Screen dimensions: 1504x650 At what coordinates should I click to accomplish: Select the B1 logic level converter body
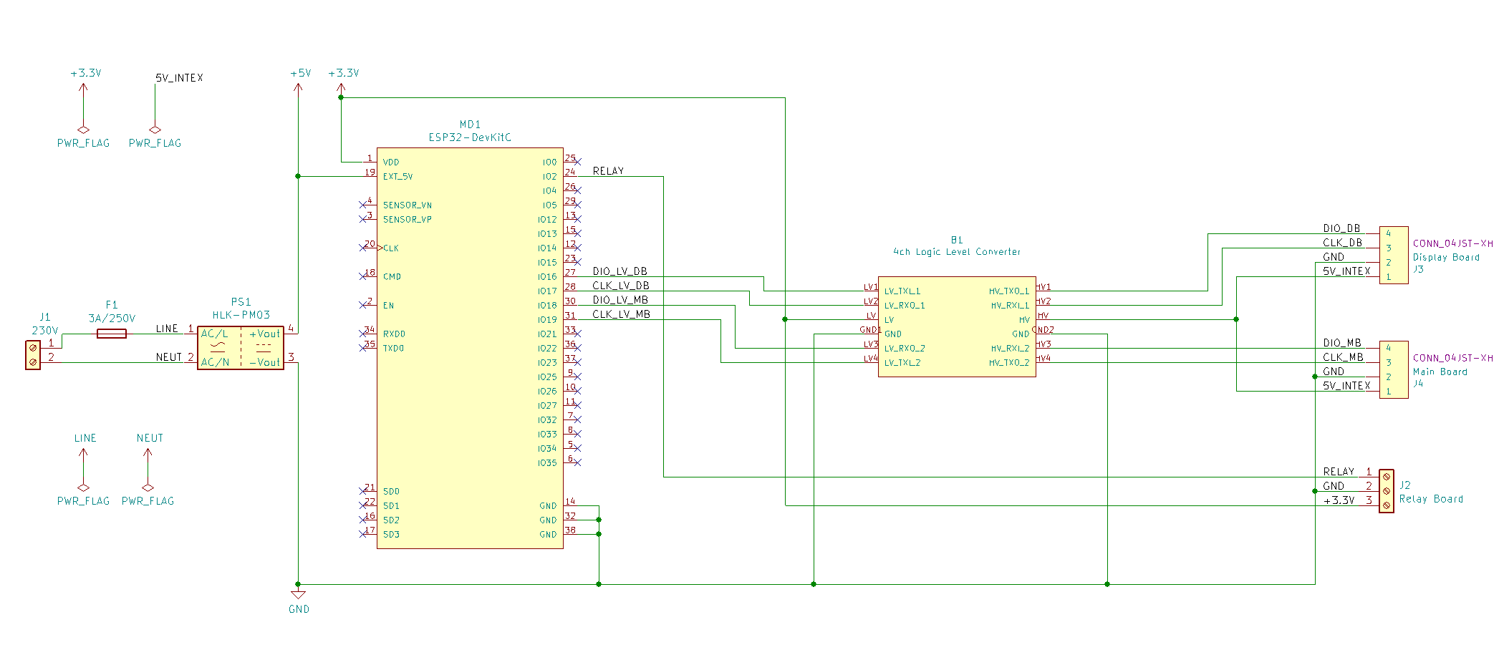(x=957, y=326)
